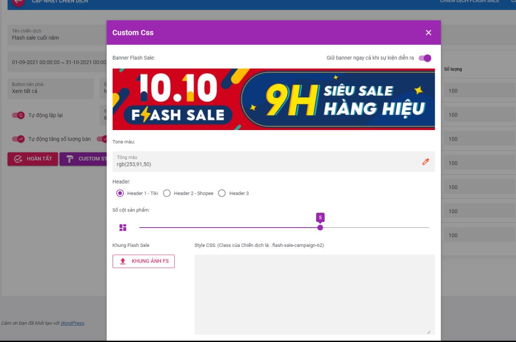Click the HOÀN TẤT button
Image resolution: width=516 pixels, height=342 pixels.
point(33,159)
